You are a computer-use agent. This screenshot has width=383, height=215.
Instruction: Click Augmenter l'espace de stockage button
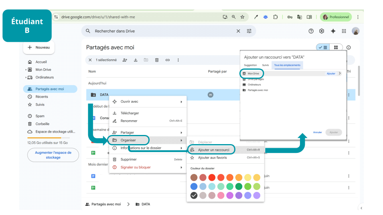point(53,155)
